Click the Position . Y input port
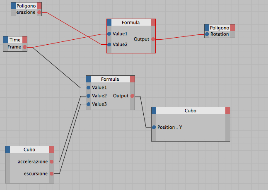Viewport: 268px width, 190px height. pyautogui.click(x=154, y=127)
